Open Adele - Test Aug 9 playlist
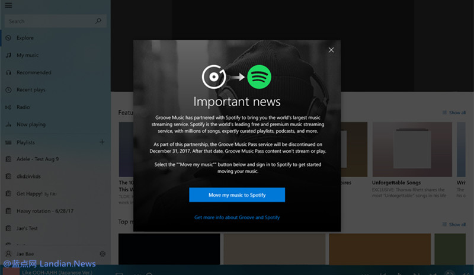 [x=37, y=159]
